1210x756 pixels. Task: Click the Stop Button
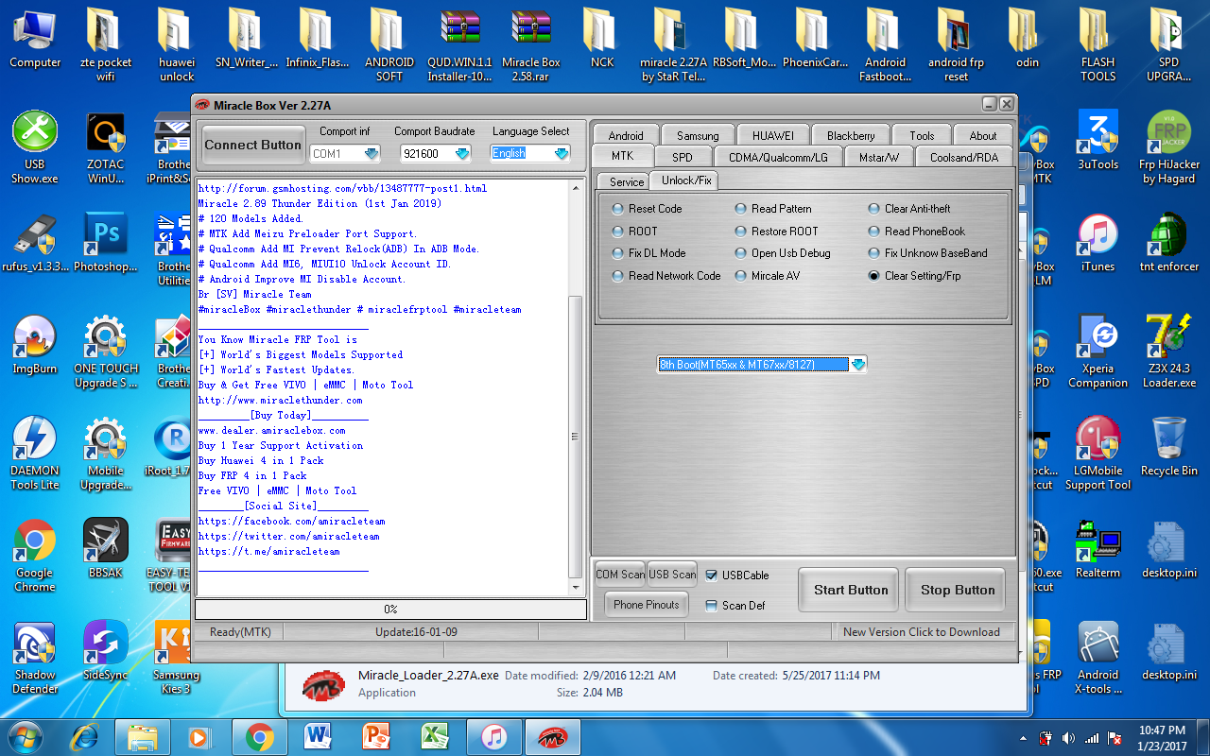coord(958,590)
